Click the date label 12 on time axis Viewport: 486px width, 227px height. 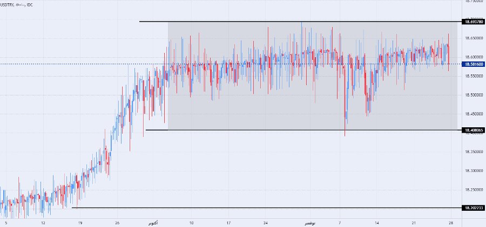[43, 223]
